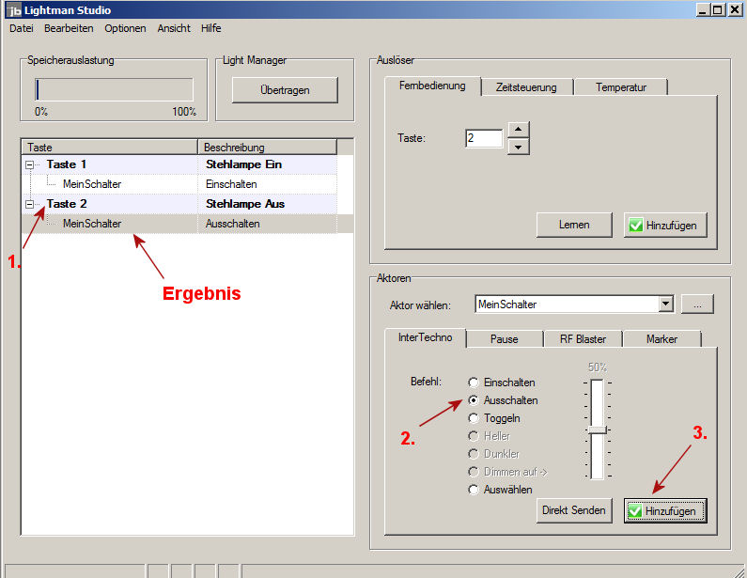
Task: Open the Datei menu
Action: coord(21,28)
